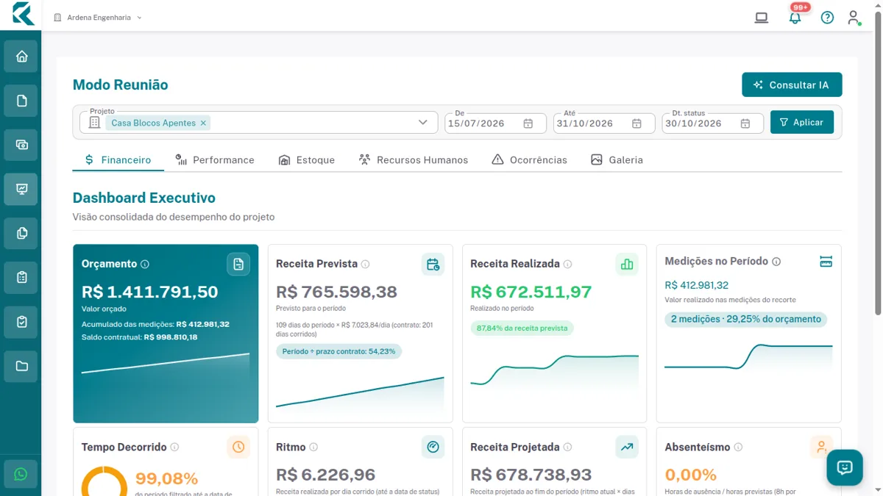Click the WhatsApp icon in sidebar
The width and height of the screenshot is (883, 496).
[x=21, y=475]
